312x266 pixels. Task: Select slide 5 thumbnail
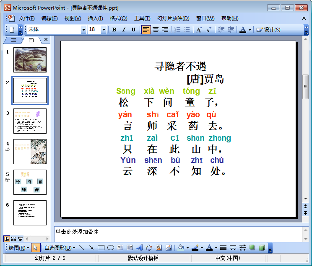[30, 182]
